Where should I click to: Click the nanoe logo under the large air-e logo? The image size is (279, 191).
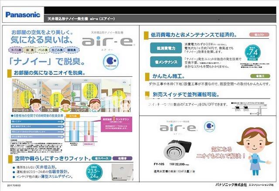coord(111,61)
